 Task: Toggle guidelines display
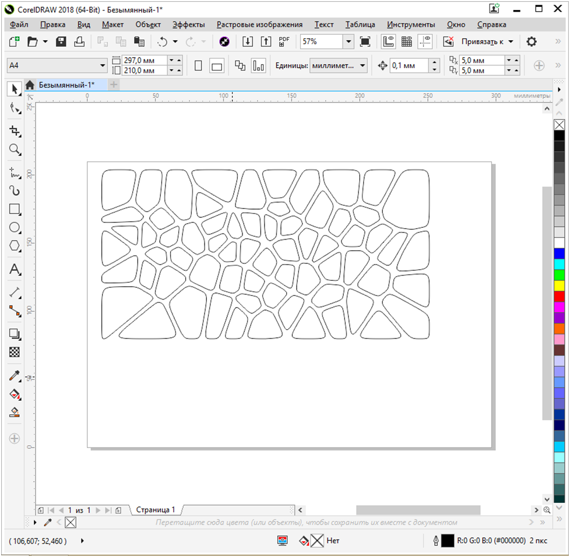[x=425, y=41]
